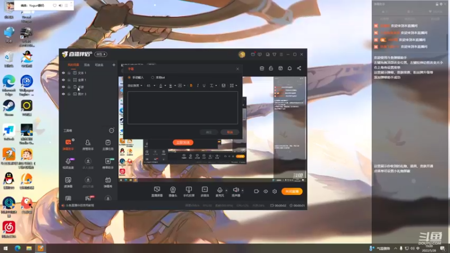This screenshot has height=253, width=450.
Task: Add 手机投屏 phone casting source
Action: 189,192
